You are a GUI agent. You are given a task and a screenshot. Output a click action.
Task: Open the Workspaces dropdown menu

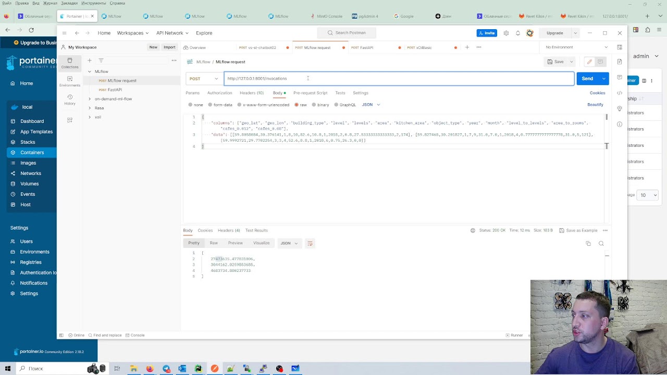tap(132, 33)
